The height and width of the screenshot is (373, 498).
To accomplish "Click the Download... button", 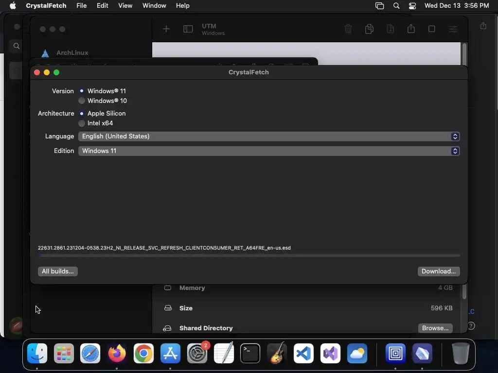I will (x=438, y=271).
